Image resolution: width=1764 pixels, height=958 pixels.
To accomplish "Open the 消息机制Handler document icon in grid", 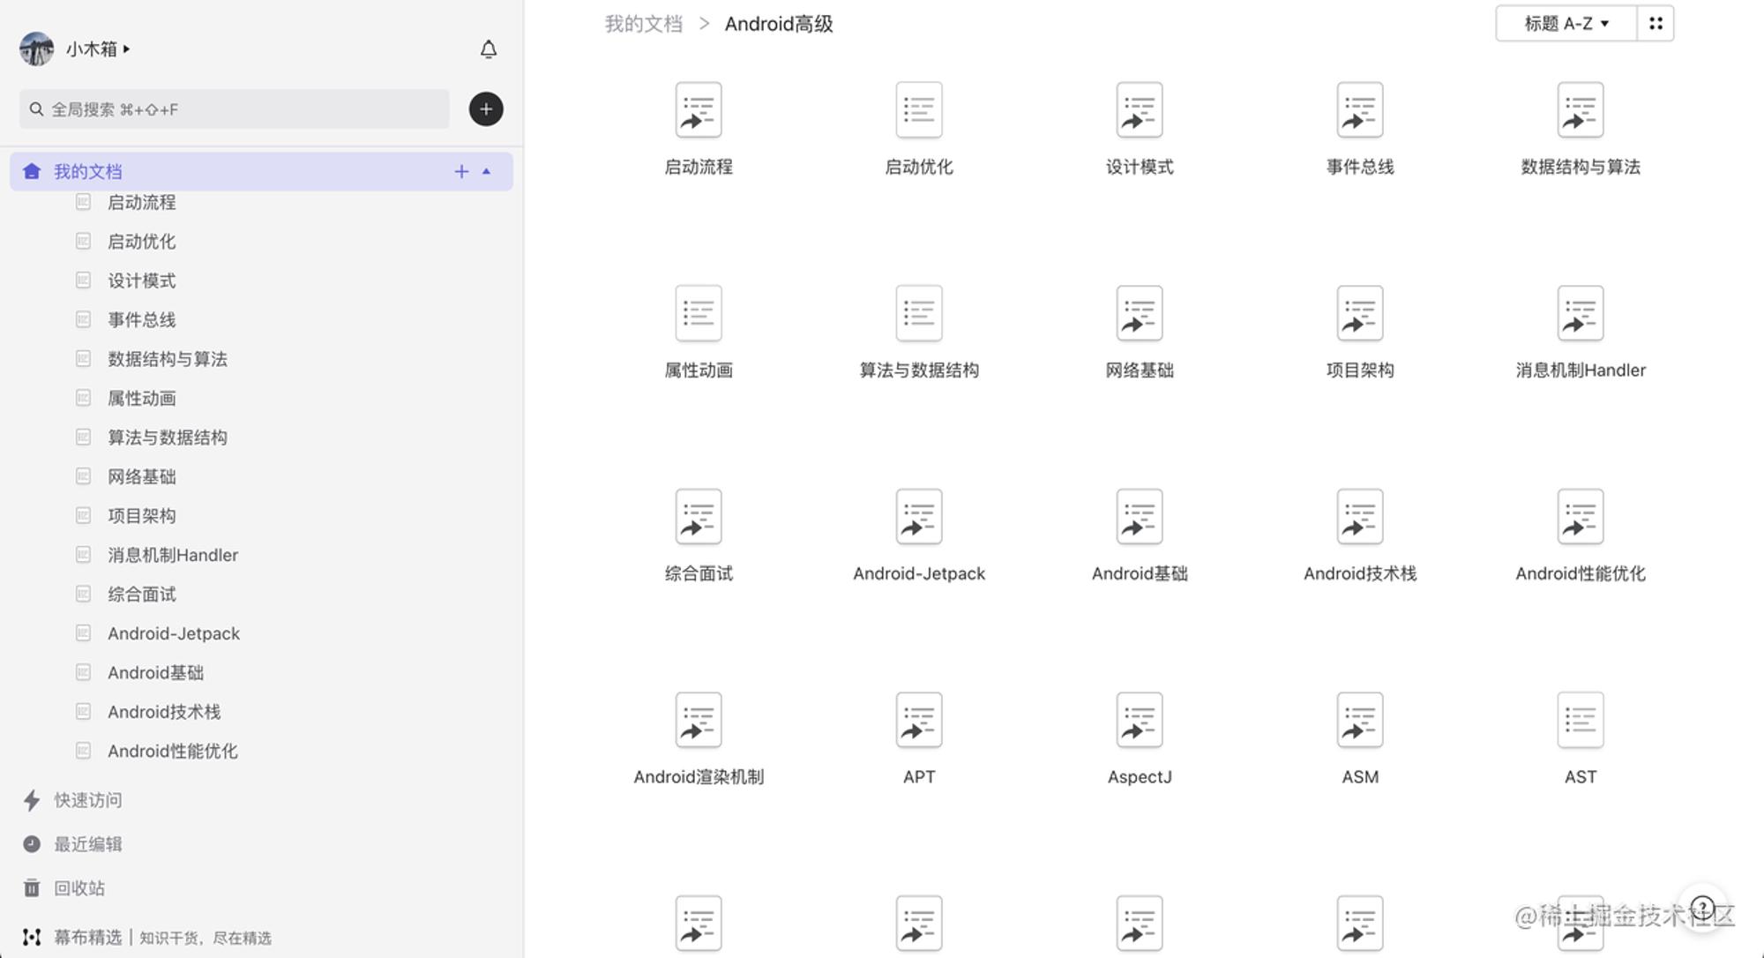I will (x=1581, y=313).
